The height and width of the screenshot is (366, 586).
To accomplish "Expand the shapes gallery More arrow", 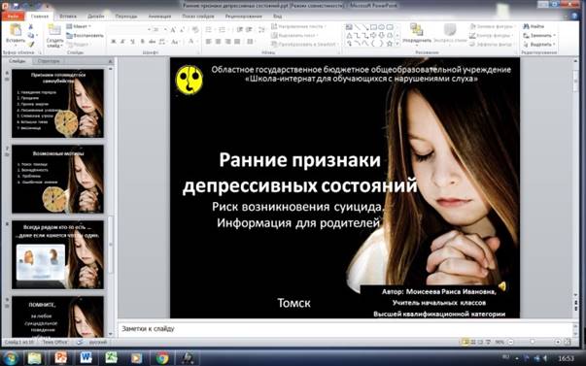I will 396,44.
